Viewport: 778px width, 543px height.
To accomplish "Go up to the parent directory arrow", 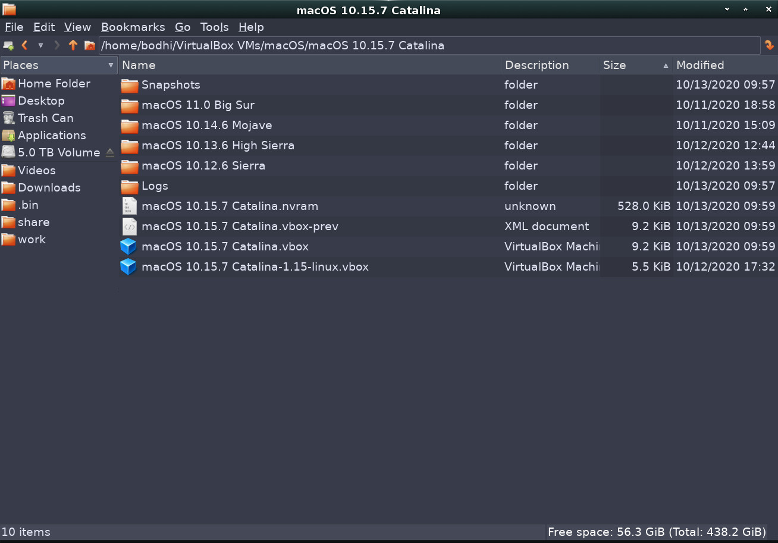I will 73,45.
